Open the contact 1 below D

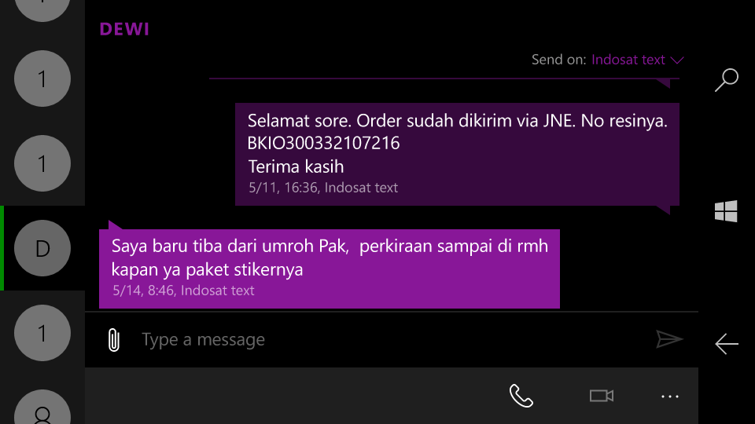tap(42, 333)
